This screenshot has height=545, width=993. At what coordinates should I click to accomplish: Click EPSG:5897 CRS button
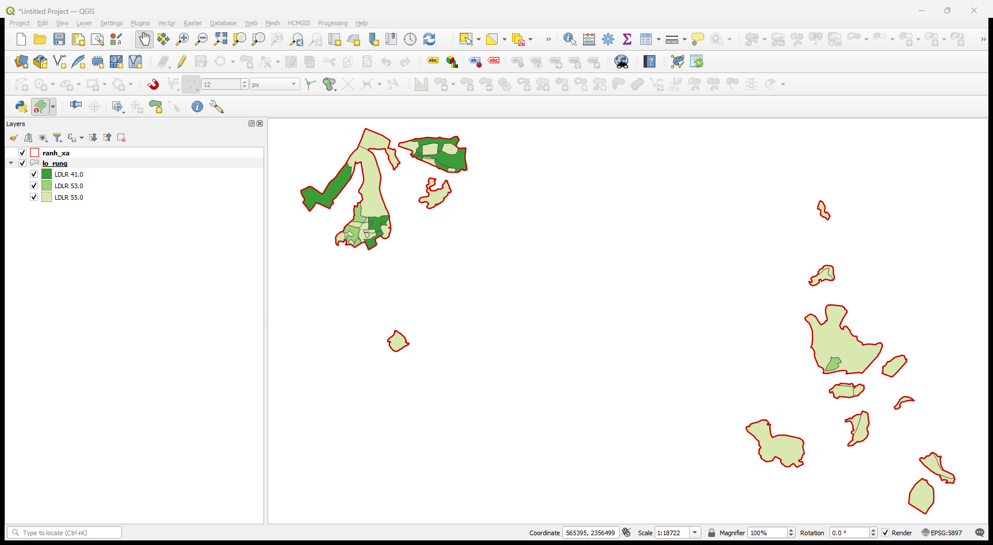coord(942,532)
